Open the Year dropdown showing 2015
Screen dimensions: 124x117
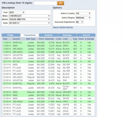pos(17,12)
